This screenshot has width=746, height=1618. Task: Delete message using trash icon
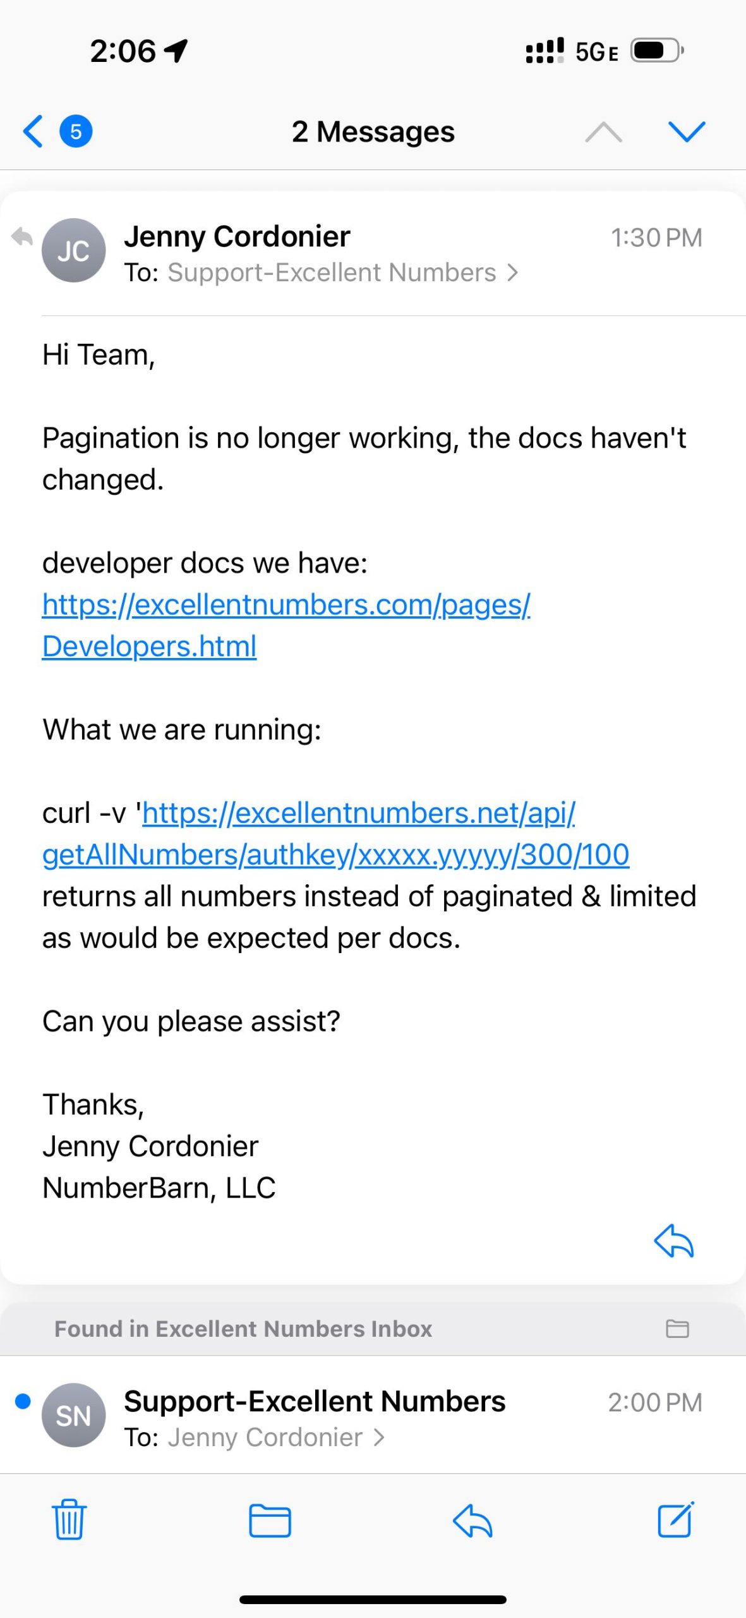[x=69, y=1520]
